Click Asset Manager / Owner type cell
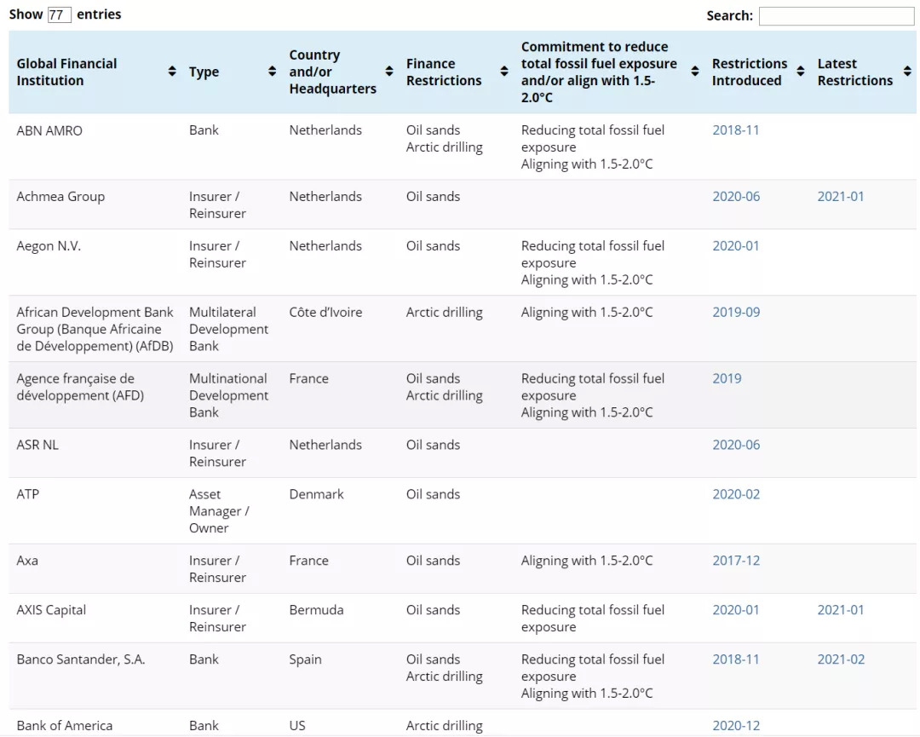Viewport: 920px width, 737px height. pyautogui.click(x=219, y=511)
